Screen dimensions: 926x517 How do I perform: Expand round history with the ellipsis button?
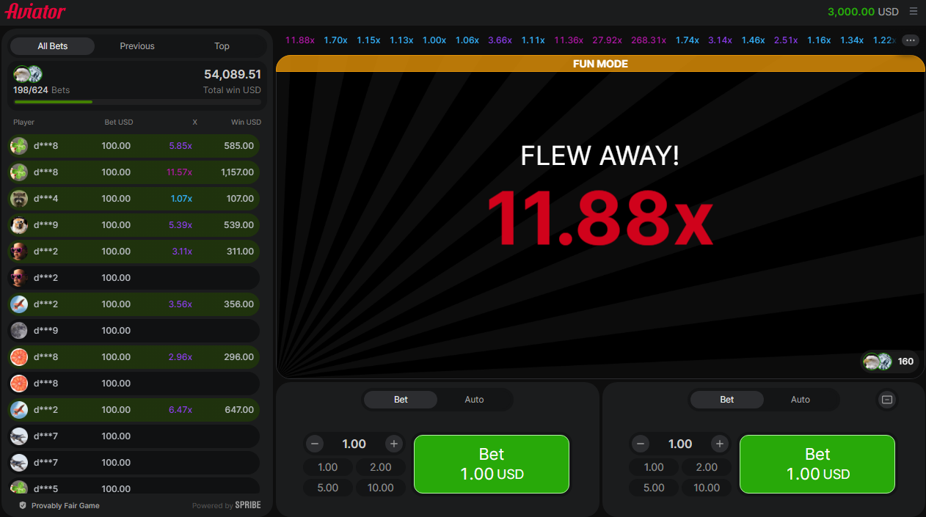point(910,40)
